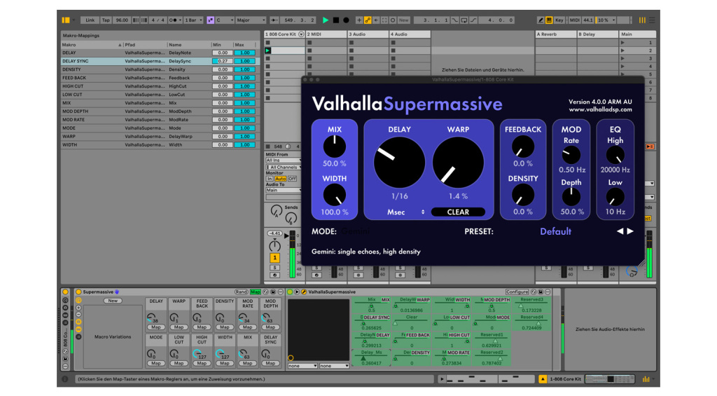Open the MIDI From dropdown showing All Ins
The height and width of the screenshot is (396, 717).
pyautogui.click(x=284, y=161)
